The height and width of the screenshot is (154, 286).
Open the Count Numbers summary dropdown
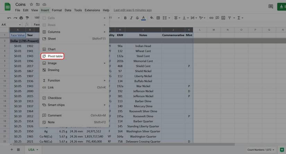(x=261, y=150)
